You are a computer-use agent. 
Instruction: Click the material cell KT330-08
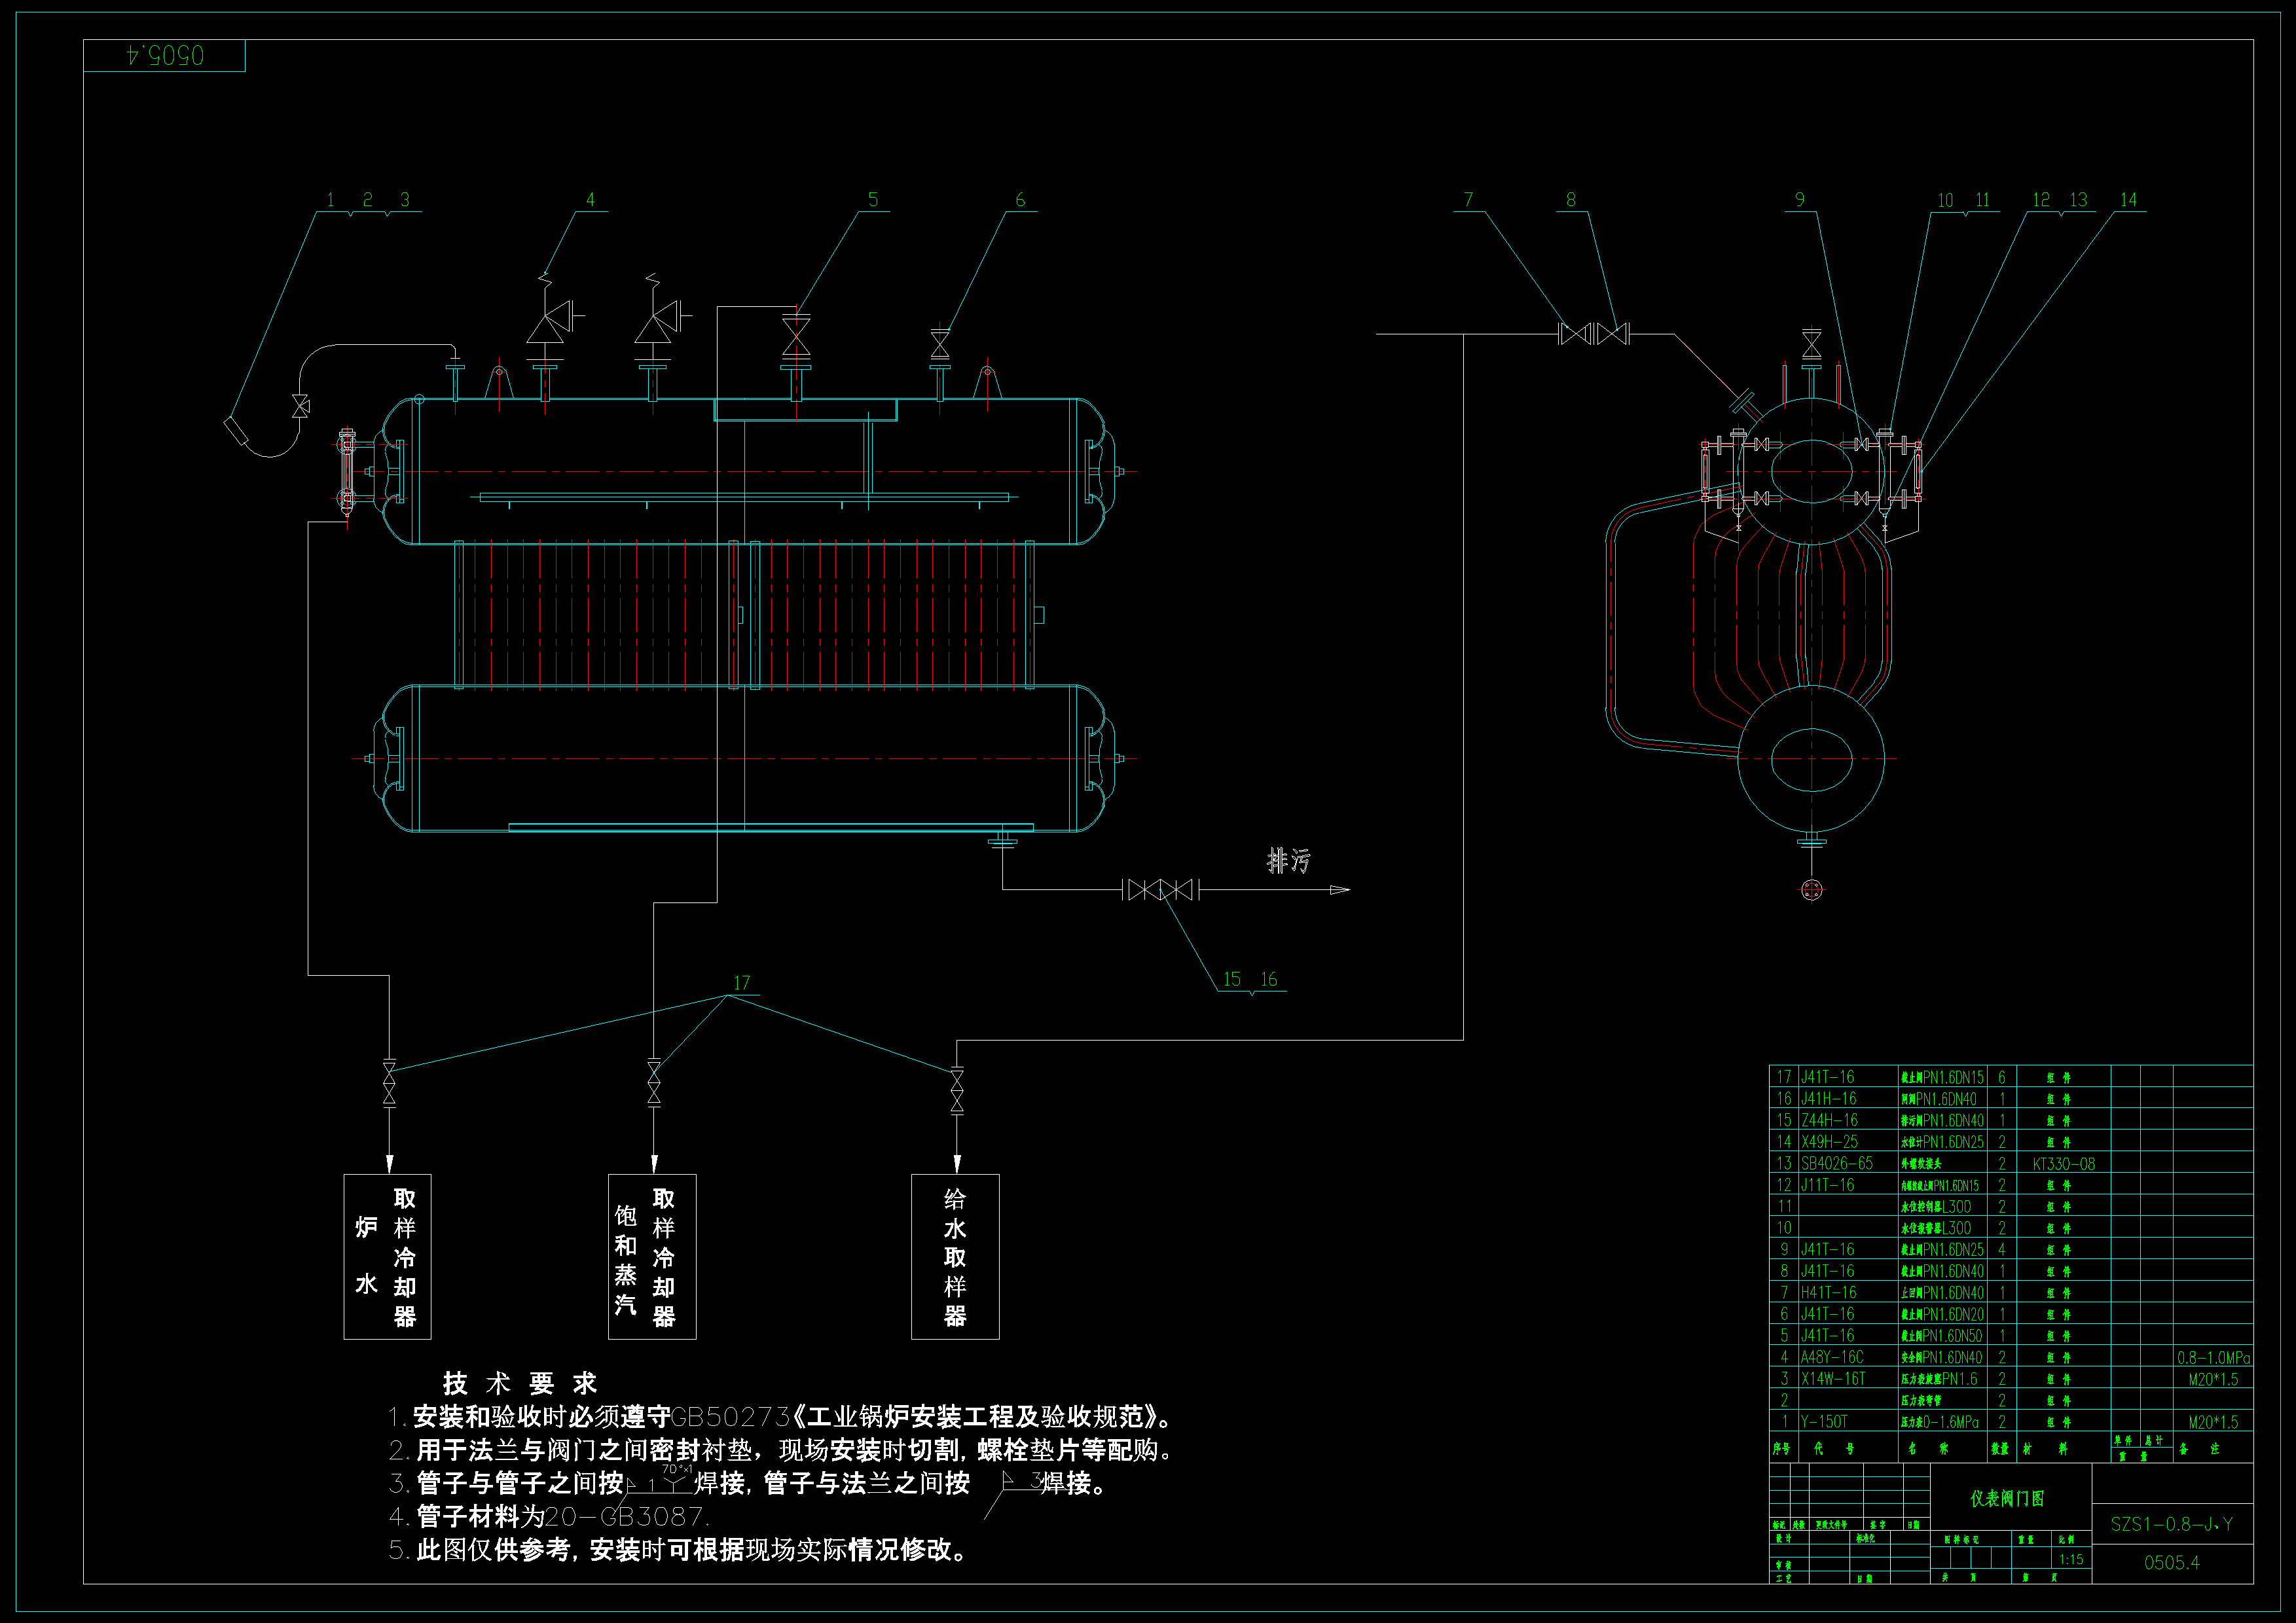coord(2064,1164)
